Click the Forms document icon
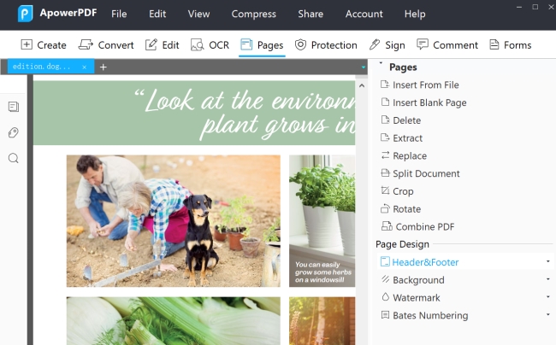Viewport: 556px width, 345px height. pyautogui.click(x=494, y=44)
